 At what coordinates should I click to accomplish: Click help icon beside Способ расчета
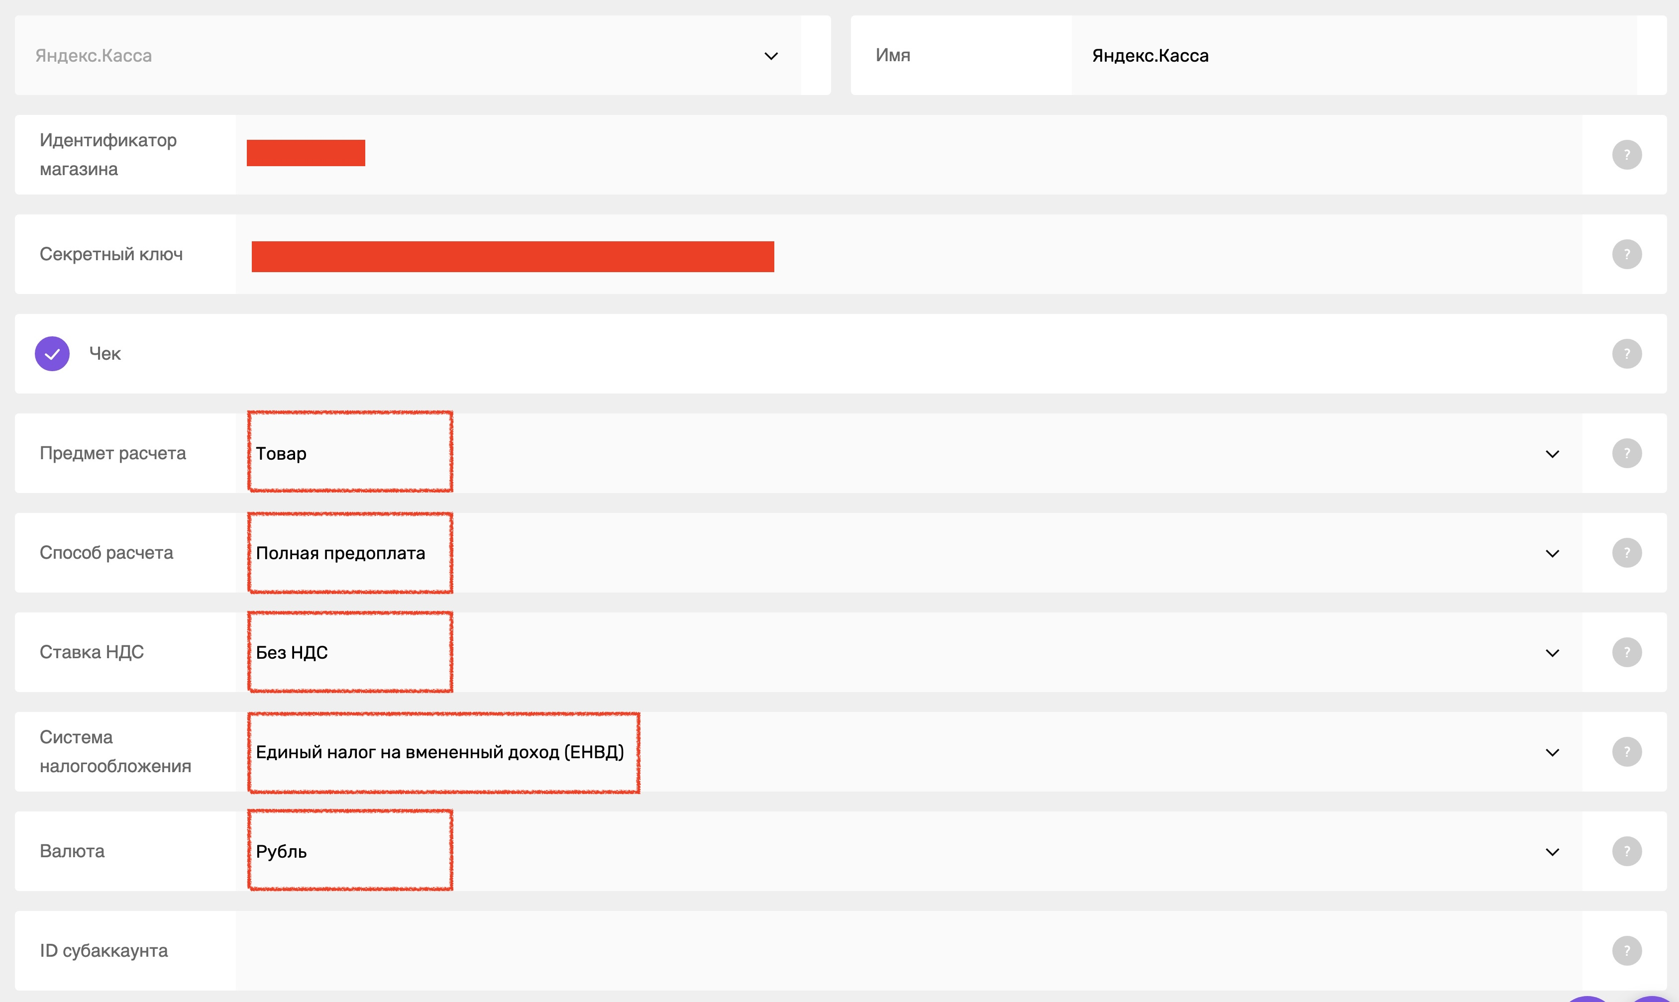click(1626, 553)
